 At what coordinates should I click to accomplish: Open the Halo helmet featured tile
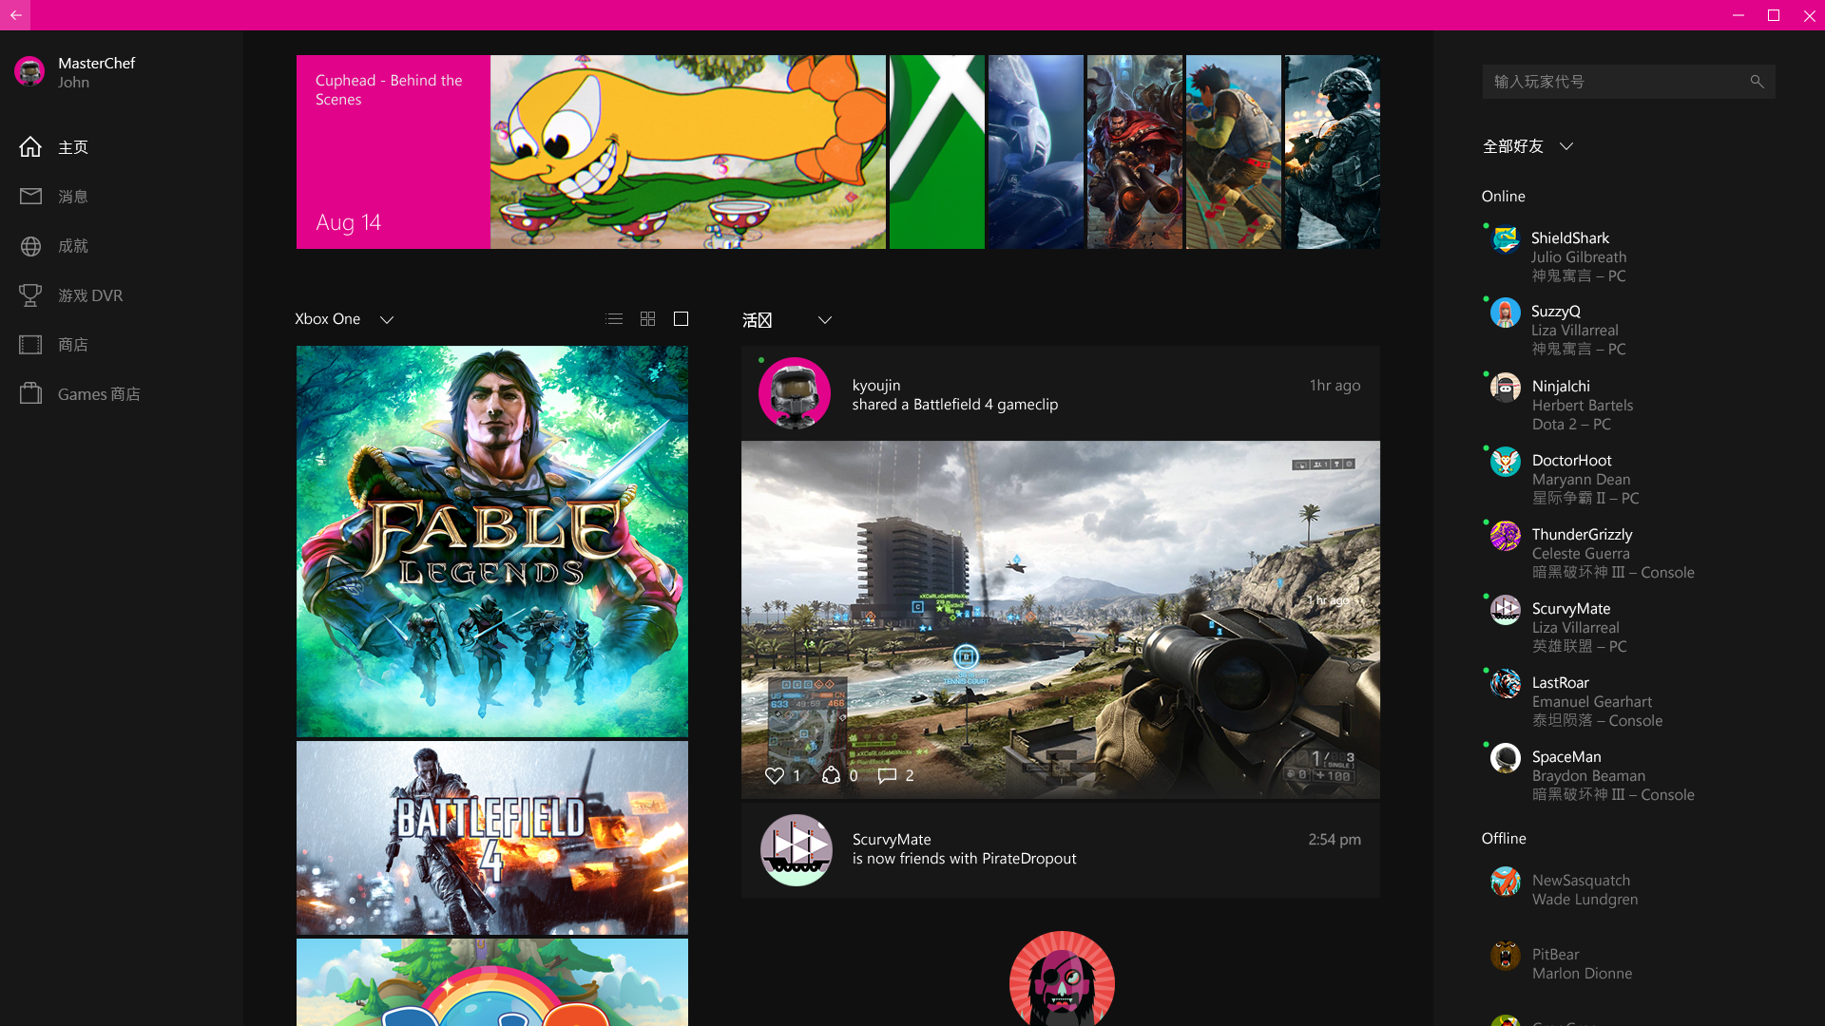tap(1036, 152)
